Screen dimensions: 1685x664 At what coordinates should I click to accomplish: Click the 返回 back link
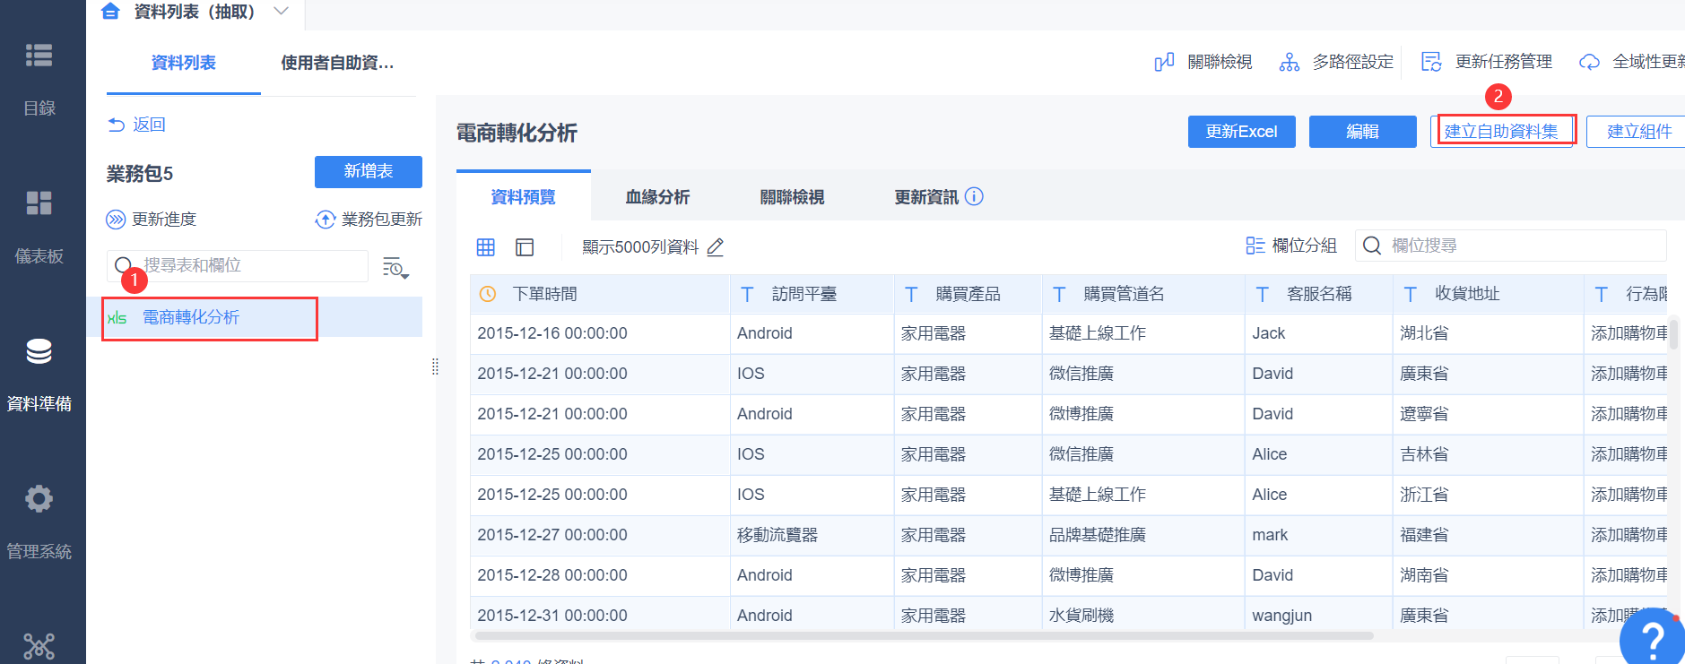[x=137, y=125]
